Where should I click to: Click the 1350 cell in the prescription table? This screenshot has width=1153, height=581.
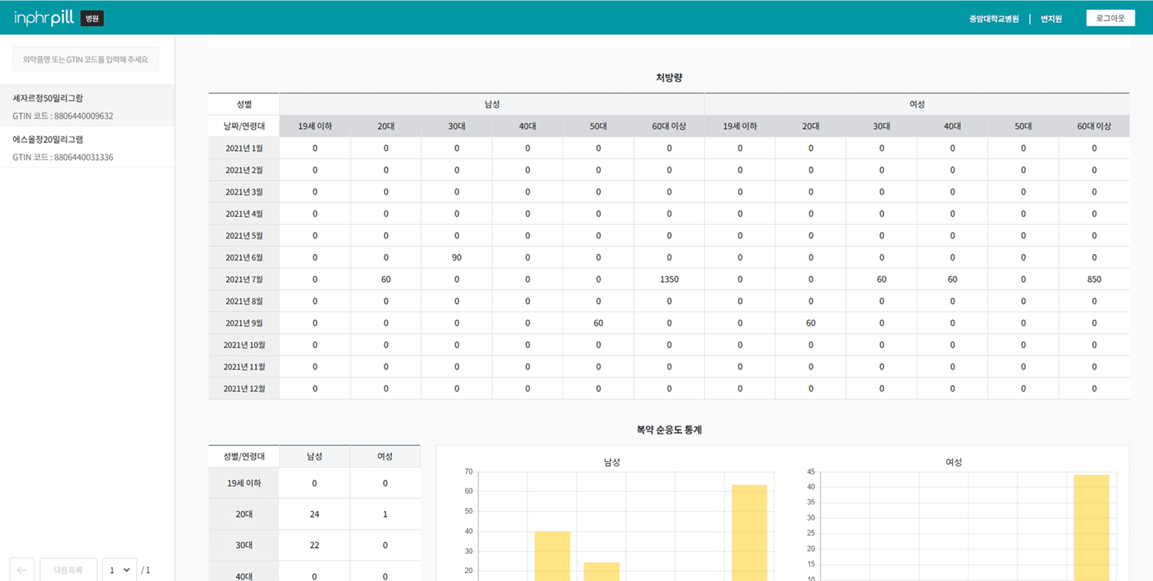coord(669,279)
